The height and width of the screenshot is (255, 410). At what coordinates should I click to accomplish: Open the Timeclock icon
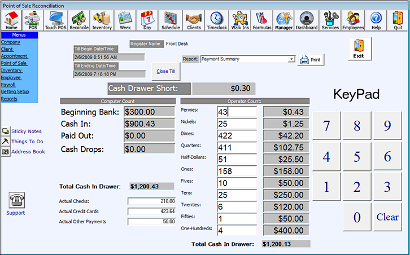click(x=217, y=20)
